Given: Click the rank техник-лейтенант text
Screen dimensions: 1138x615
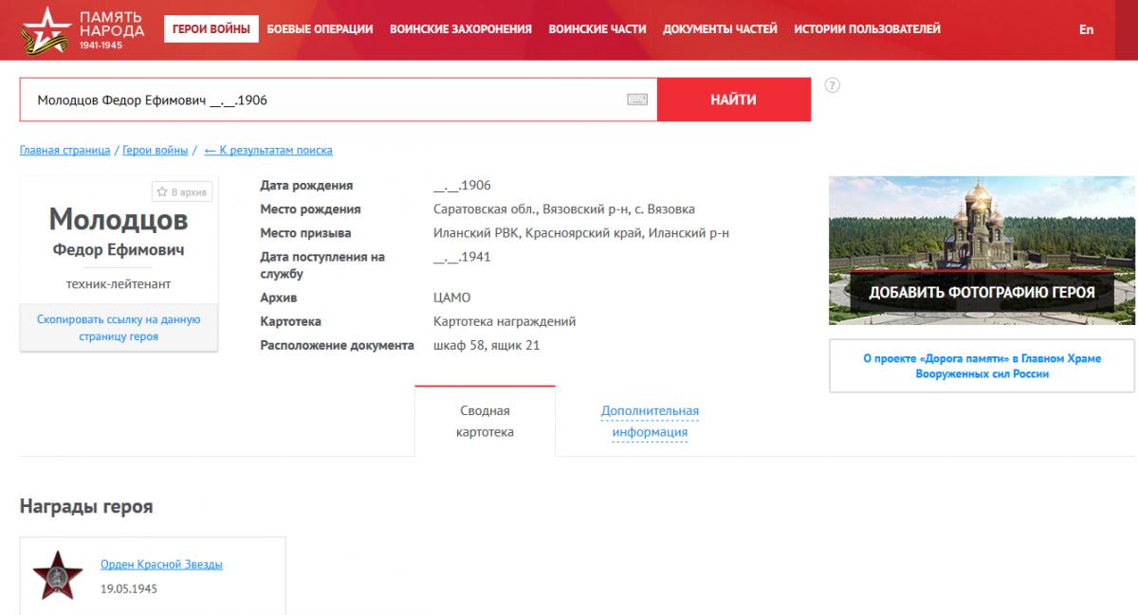Looking at the screenshot, I should (x=119, y=283).
